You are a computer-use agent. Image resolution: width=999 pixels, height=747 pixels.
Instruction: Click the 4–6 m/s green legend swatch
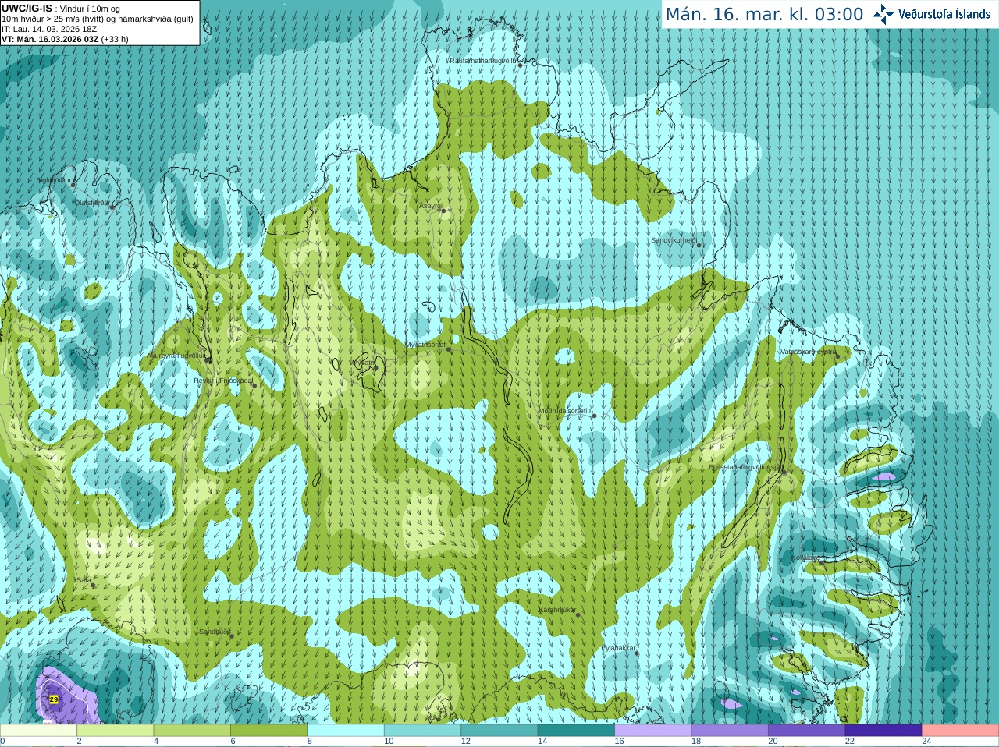click(x=192, y=731)
